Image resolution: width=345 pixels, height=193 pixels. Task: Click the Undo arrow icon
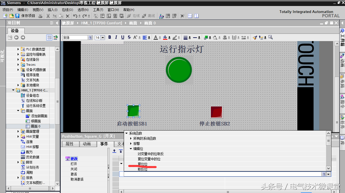coord(75,16)
